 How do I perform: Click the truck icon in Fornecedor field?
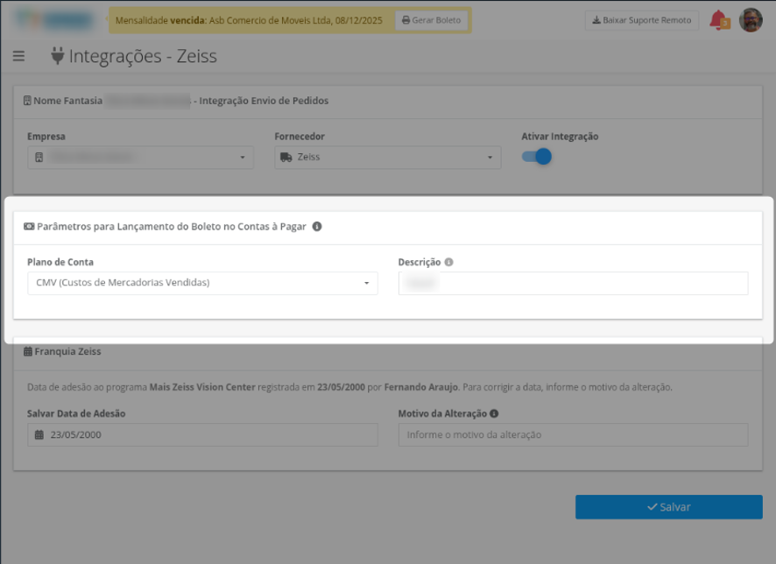pos(286,158)
